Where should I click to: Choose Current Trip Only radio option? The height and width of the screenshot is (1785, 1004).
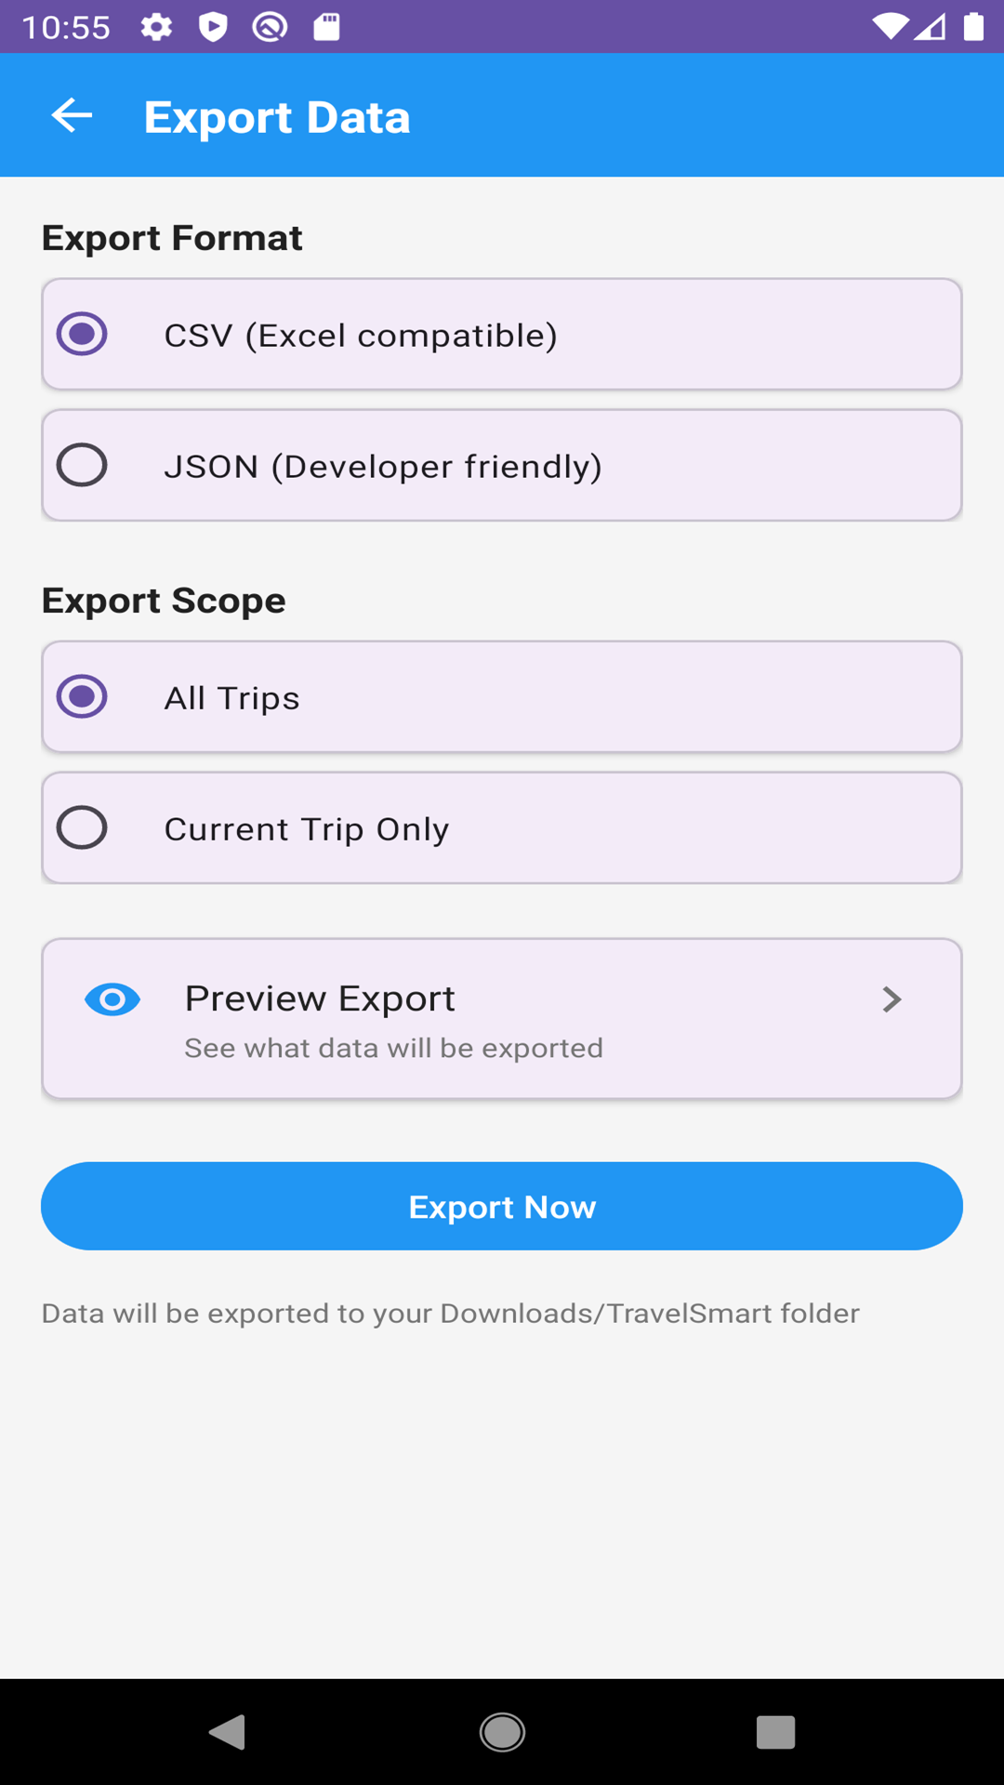[82, 828]
